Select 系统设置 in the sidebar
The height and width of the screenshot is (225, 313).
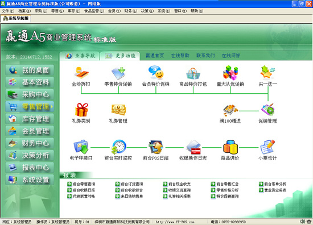(30, 180)
